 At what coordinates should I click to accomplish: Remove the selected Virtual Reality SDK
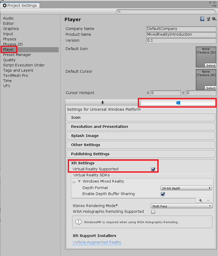[208, 200]
